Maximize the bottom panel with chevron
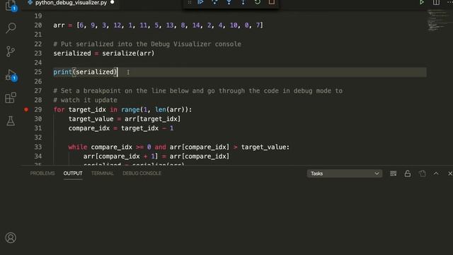The height and width of the screenshot is (255, 453). (x=436, y=174)
